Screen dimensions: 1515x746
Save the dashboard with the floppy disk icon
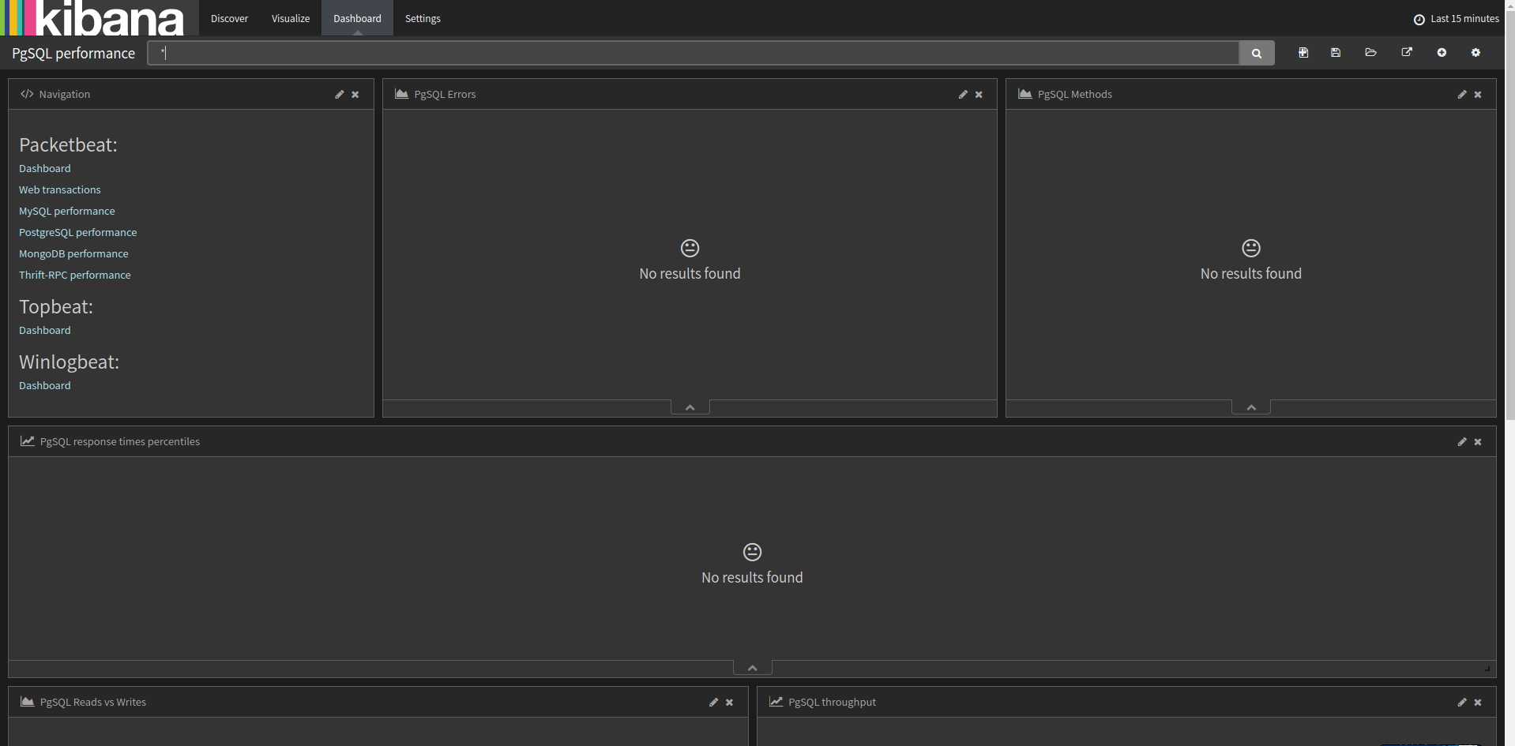click(x=1336, y=53)
